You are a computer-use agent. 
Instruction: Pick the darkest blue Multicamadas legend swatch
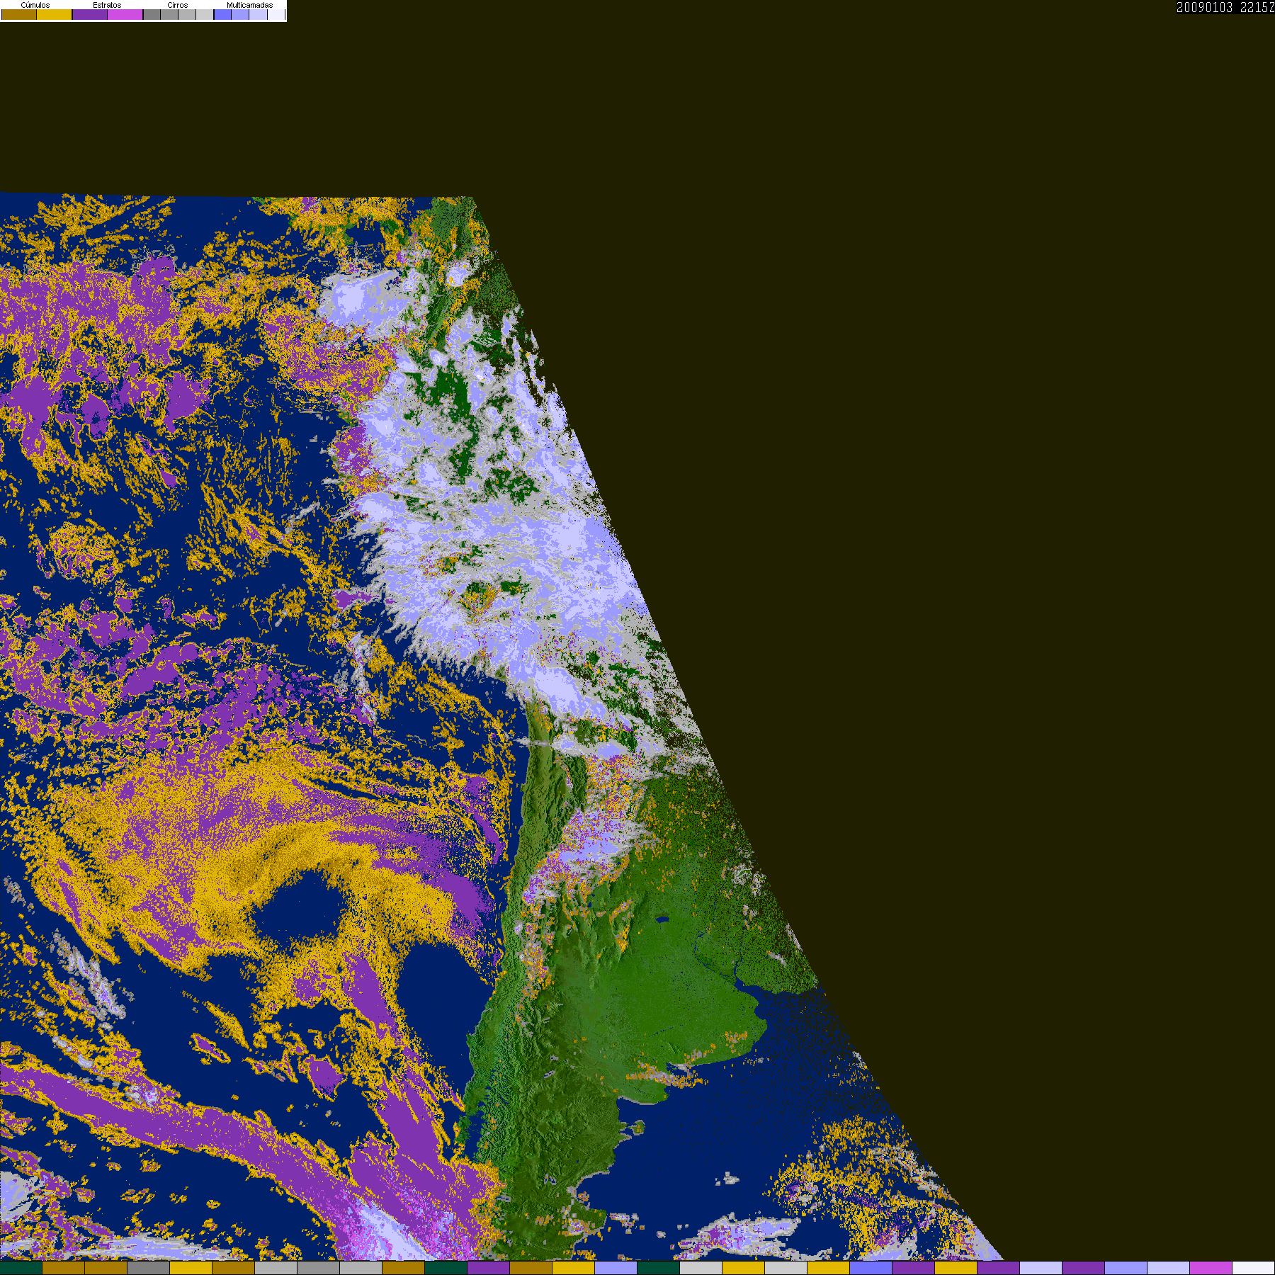pos(223,14)
